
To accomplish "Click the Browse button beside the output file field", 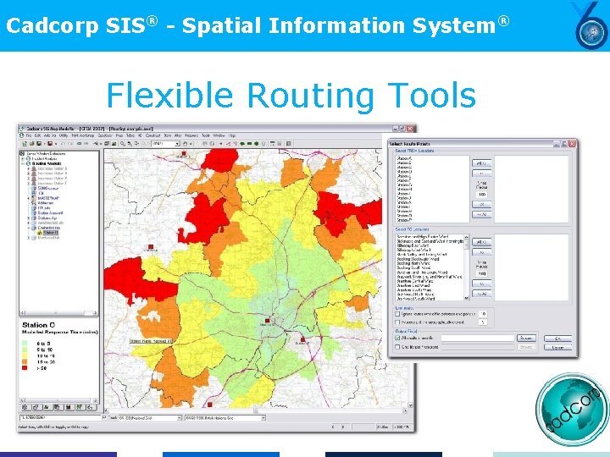I will tap(526, 338).
